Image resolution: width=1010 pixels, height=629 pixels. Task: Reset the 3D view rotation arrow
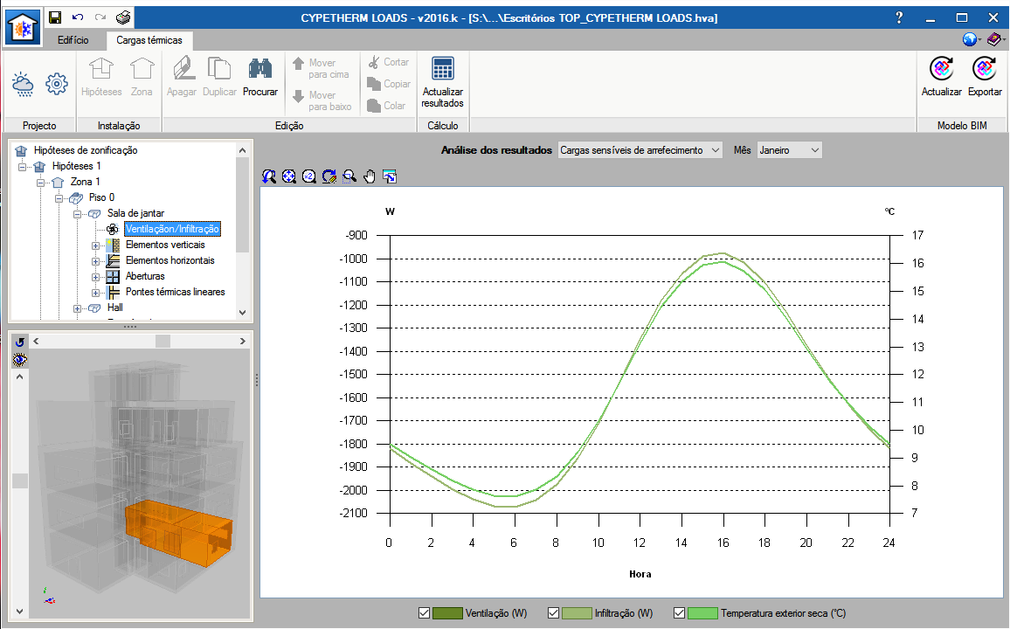click(x=20, y=342)
